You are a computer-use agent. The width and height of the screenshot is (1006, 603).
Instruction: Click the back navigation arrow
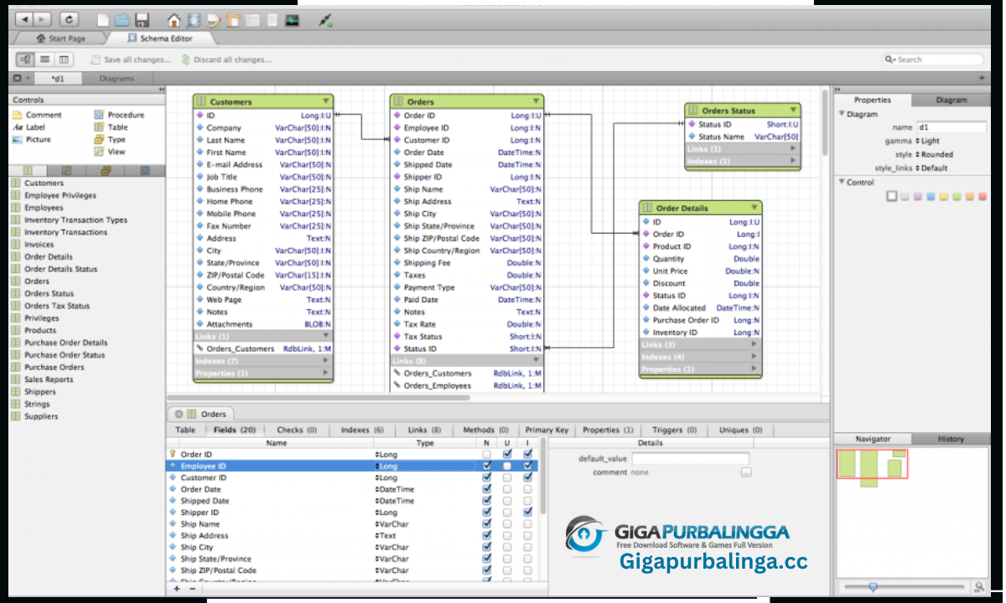24,18
